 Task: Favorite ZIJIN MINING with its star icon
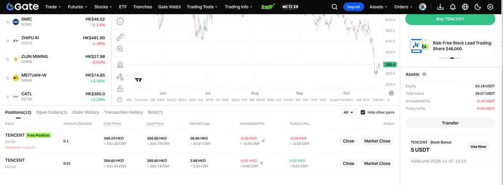pos(7,59)
